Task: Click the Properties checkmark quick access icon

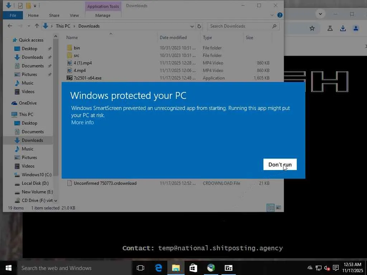Action: point(20,6)
